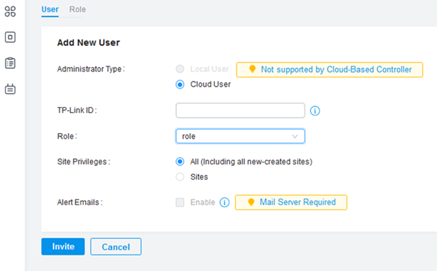Screen dimensions: 437x271
Task: Click lightbulb icon in Cloud-Based Controller notice
Action: pyautogui.click(x=252, y=69)
